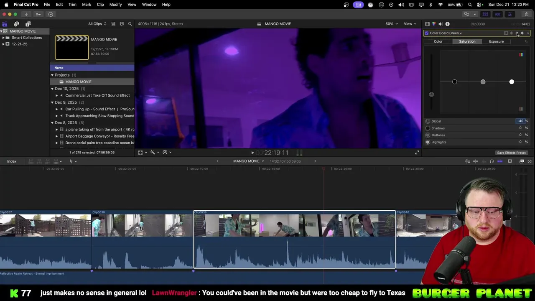Screen dimensions: 535x301
Task: Reset Saturation parameters with curved arrow
Action: coord(526,41)
